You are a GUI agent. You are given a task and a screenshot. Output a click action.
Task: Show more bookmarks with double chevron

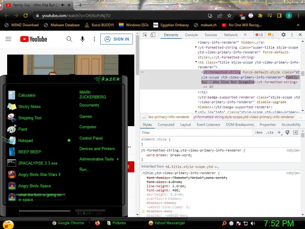298,25
